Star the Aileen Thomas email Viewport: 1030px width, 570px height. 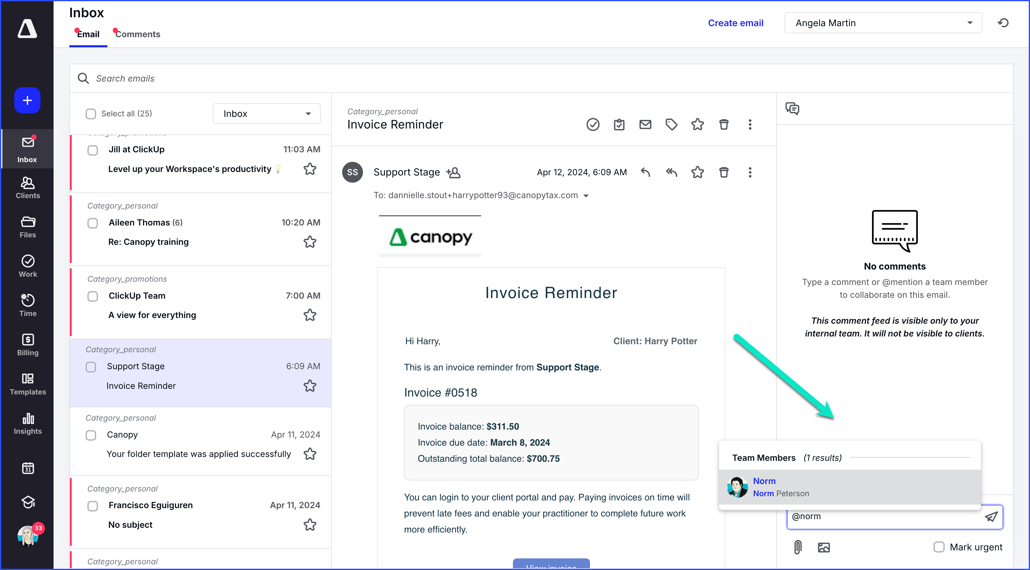[x=309, y=242]
